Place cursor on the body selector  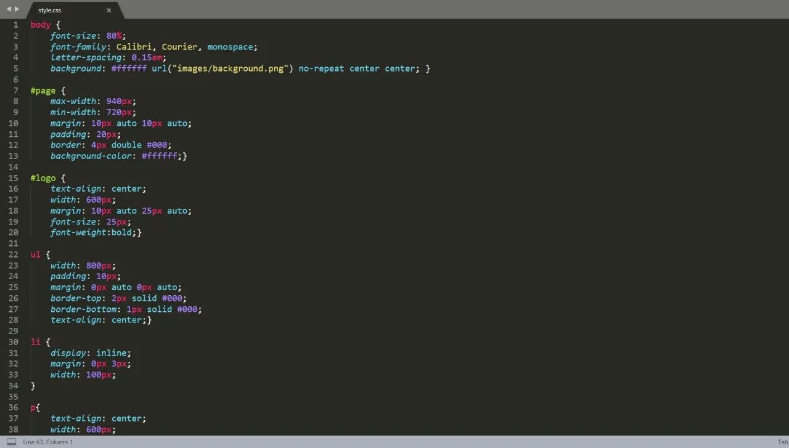[x=40, y=25]
